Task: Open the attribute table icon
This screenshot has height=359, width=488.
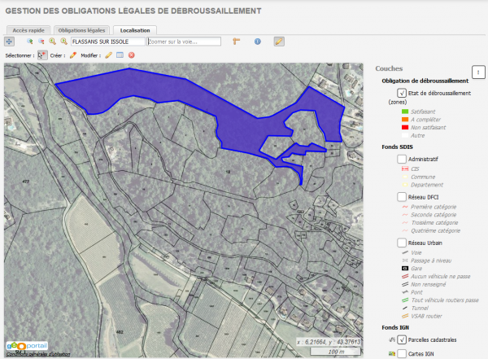Action: (120, 55)
